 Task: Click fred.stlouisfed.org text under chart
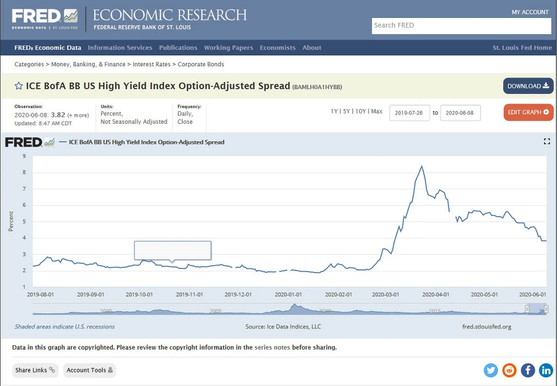487,326
